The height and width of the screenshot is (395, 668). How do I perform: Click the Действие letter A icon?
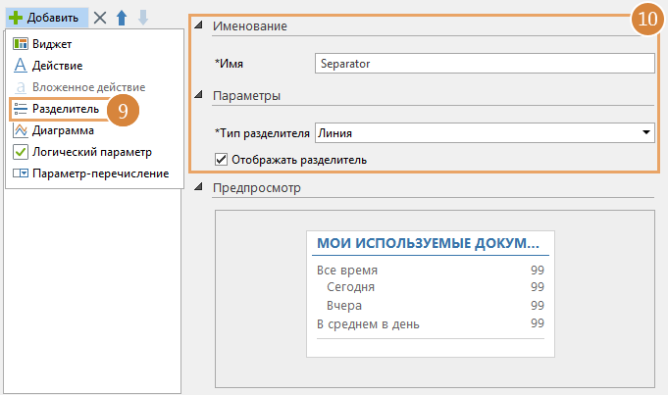(x=21, y=66)
